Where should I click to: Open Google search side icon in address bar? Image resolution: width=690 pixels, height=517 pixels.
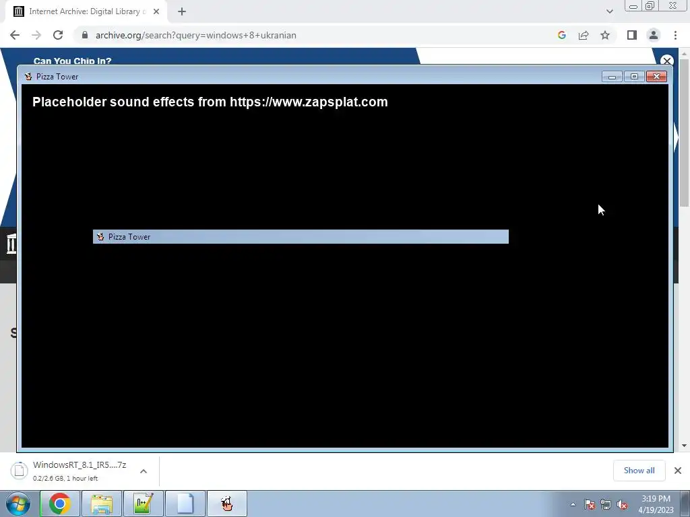pyautogui.click(x=561, y=35)
